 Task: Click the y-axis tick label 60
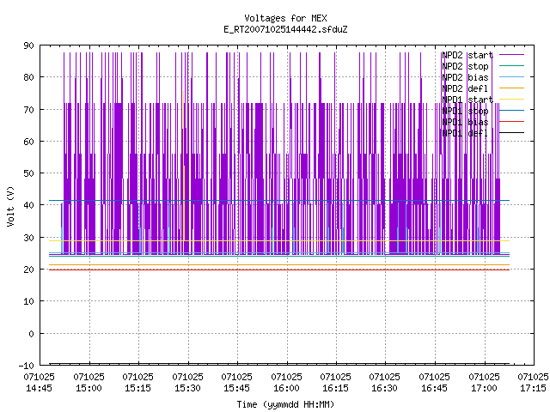[28, 142]
